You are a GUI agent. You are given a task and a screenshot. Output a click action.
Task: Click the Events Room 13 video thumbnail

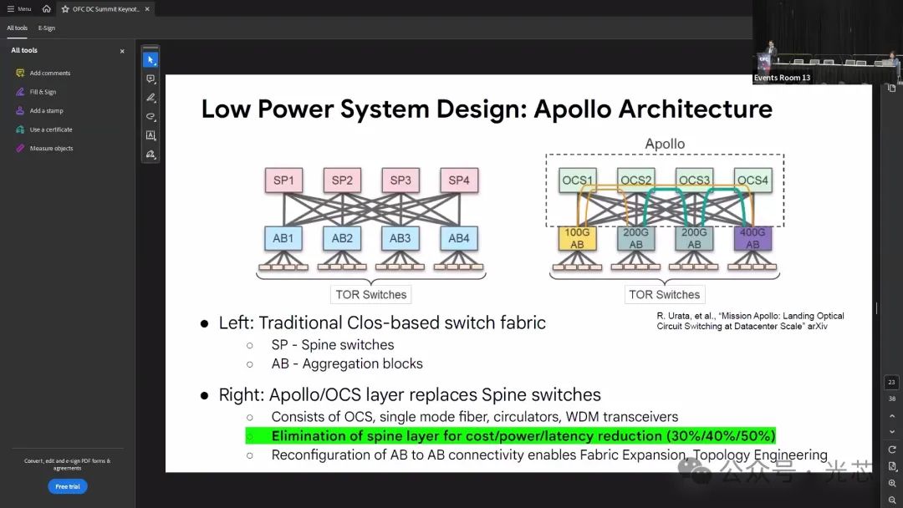click(828, 43)
